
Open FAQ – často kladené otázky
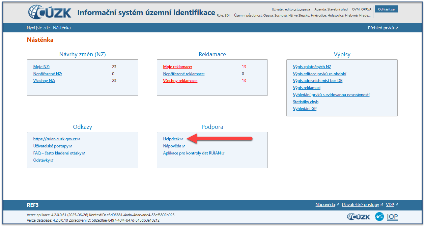click(57, 153)
